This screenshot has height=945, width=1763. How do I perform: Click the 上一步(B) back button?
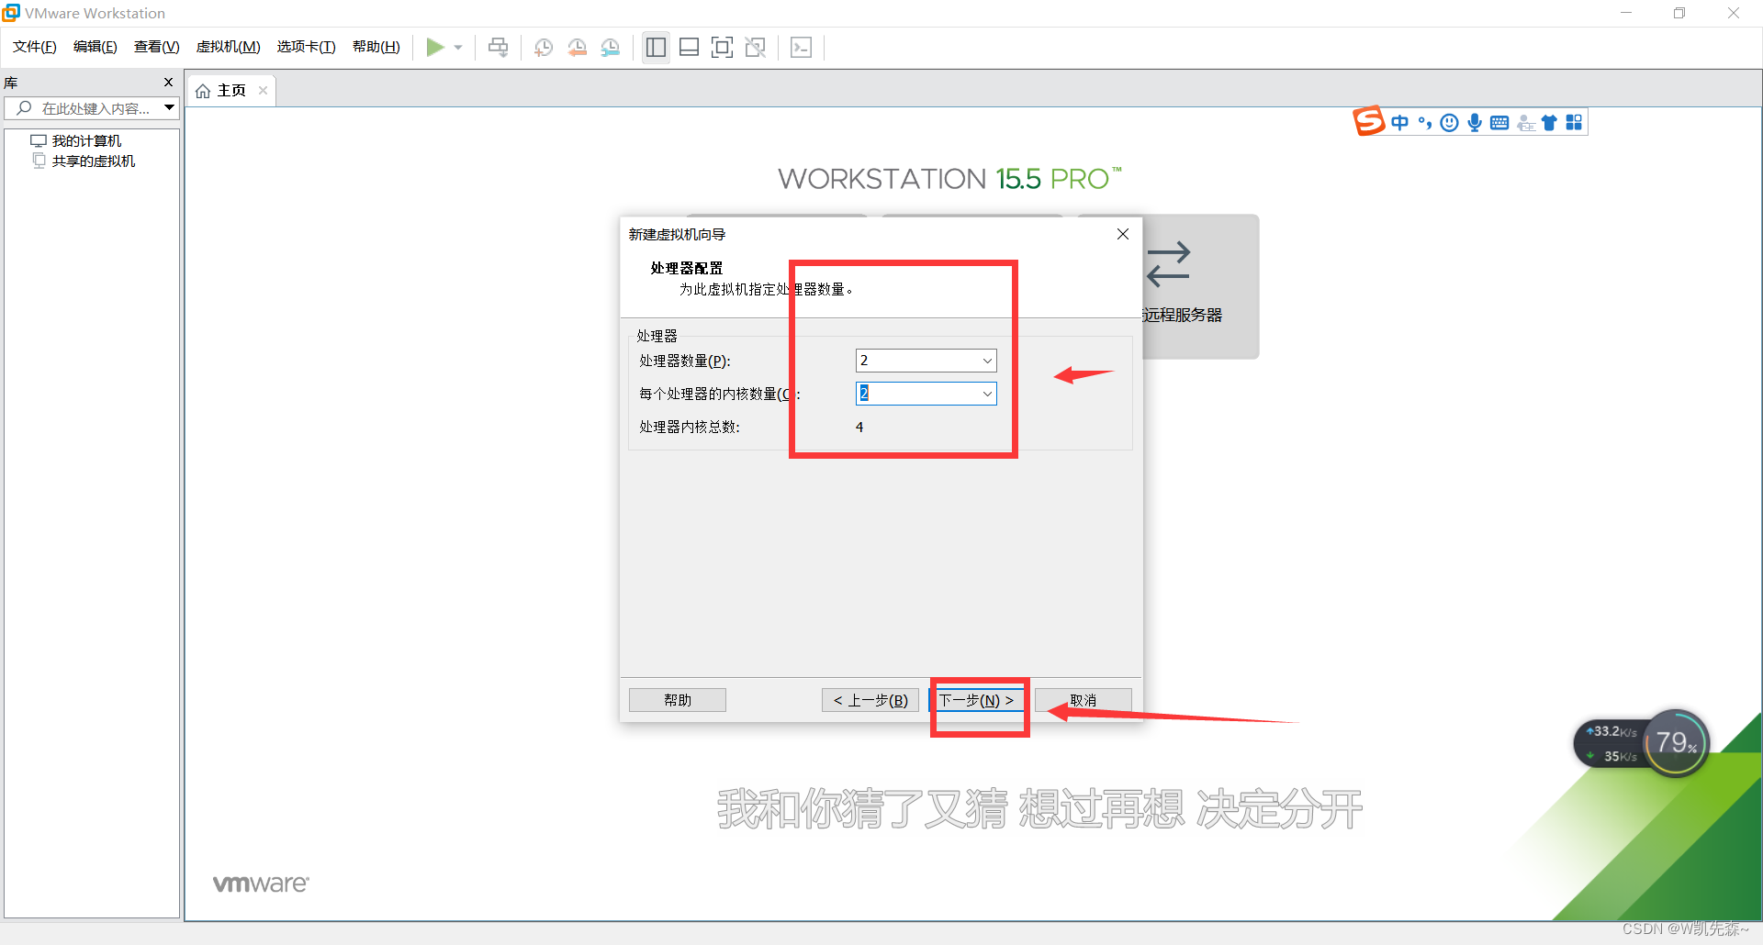[870, 700]
